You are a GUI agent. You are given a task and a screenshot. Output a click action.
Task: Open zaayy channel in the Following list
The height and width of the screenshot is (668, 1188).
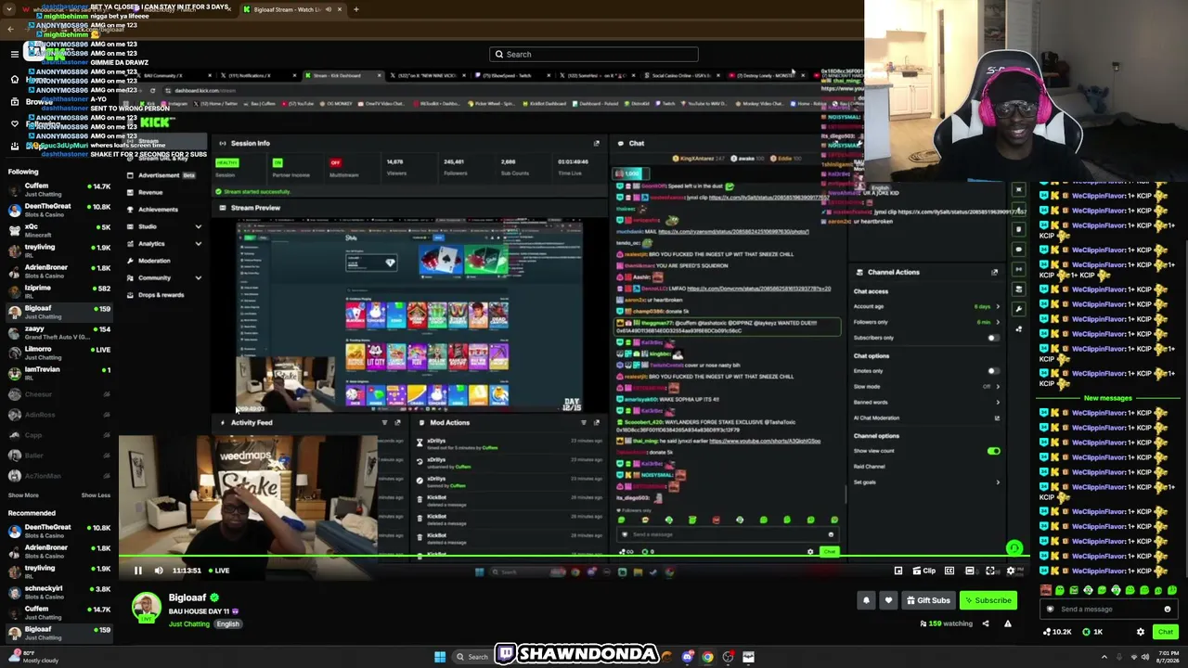58,332
